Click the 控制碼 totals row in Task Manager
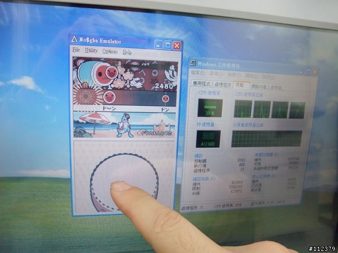This screenshot has width=338, height=253. (x=220, y=160)
